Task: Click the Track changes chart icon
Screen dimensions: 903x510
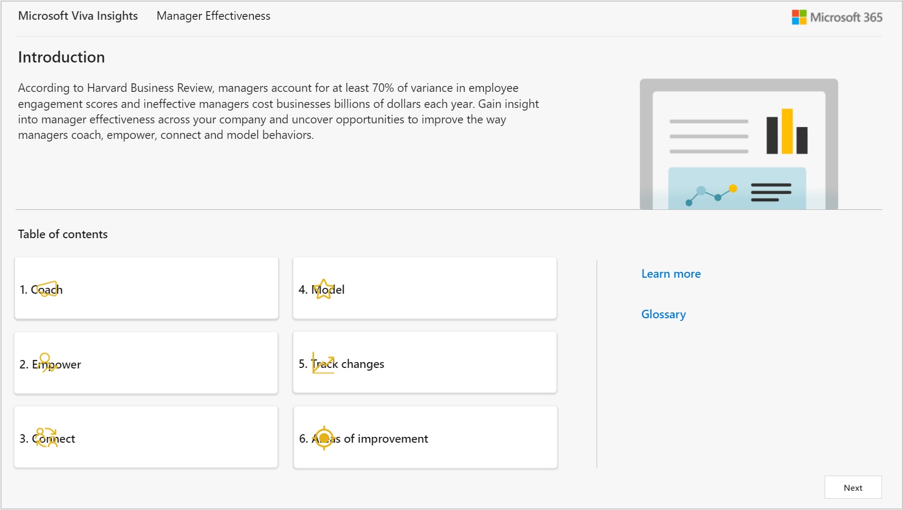Action: (323, 363)
